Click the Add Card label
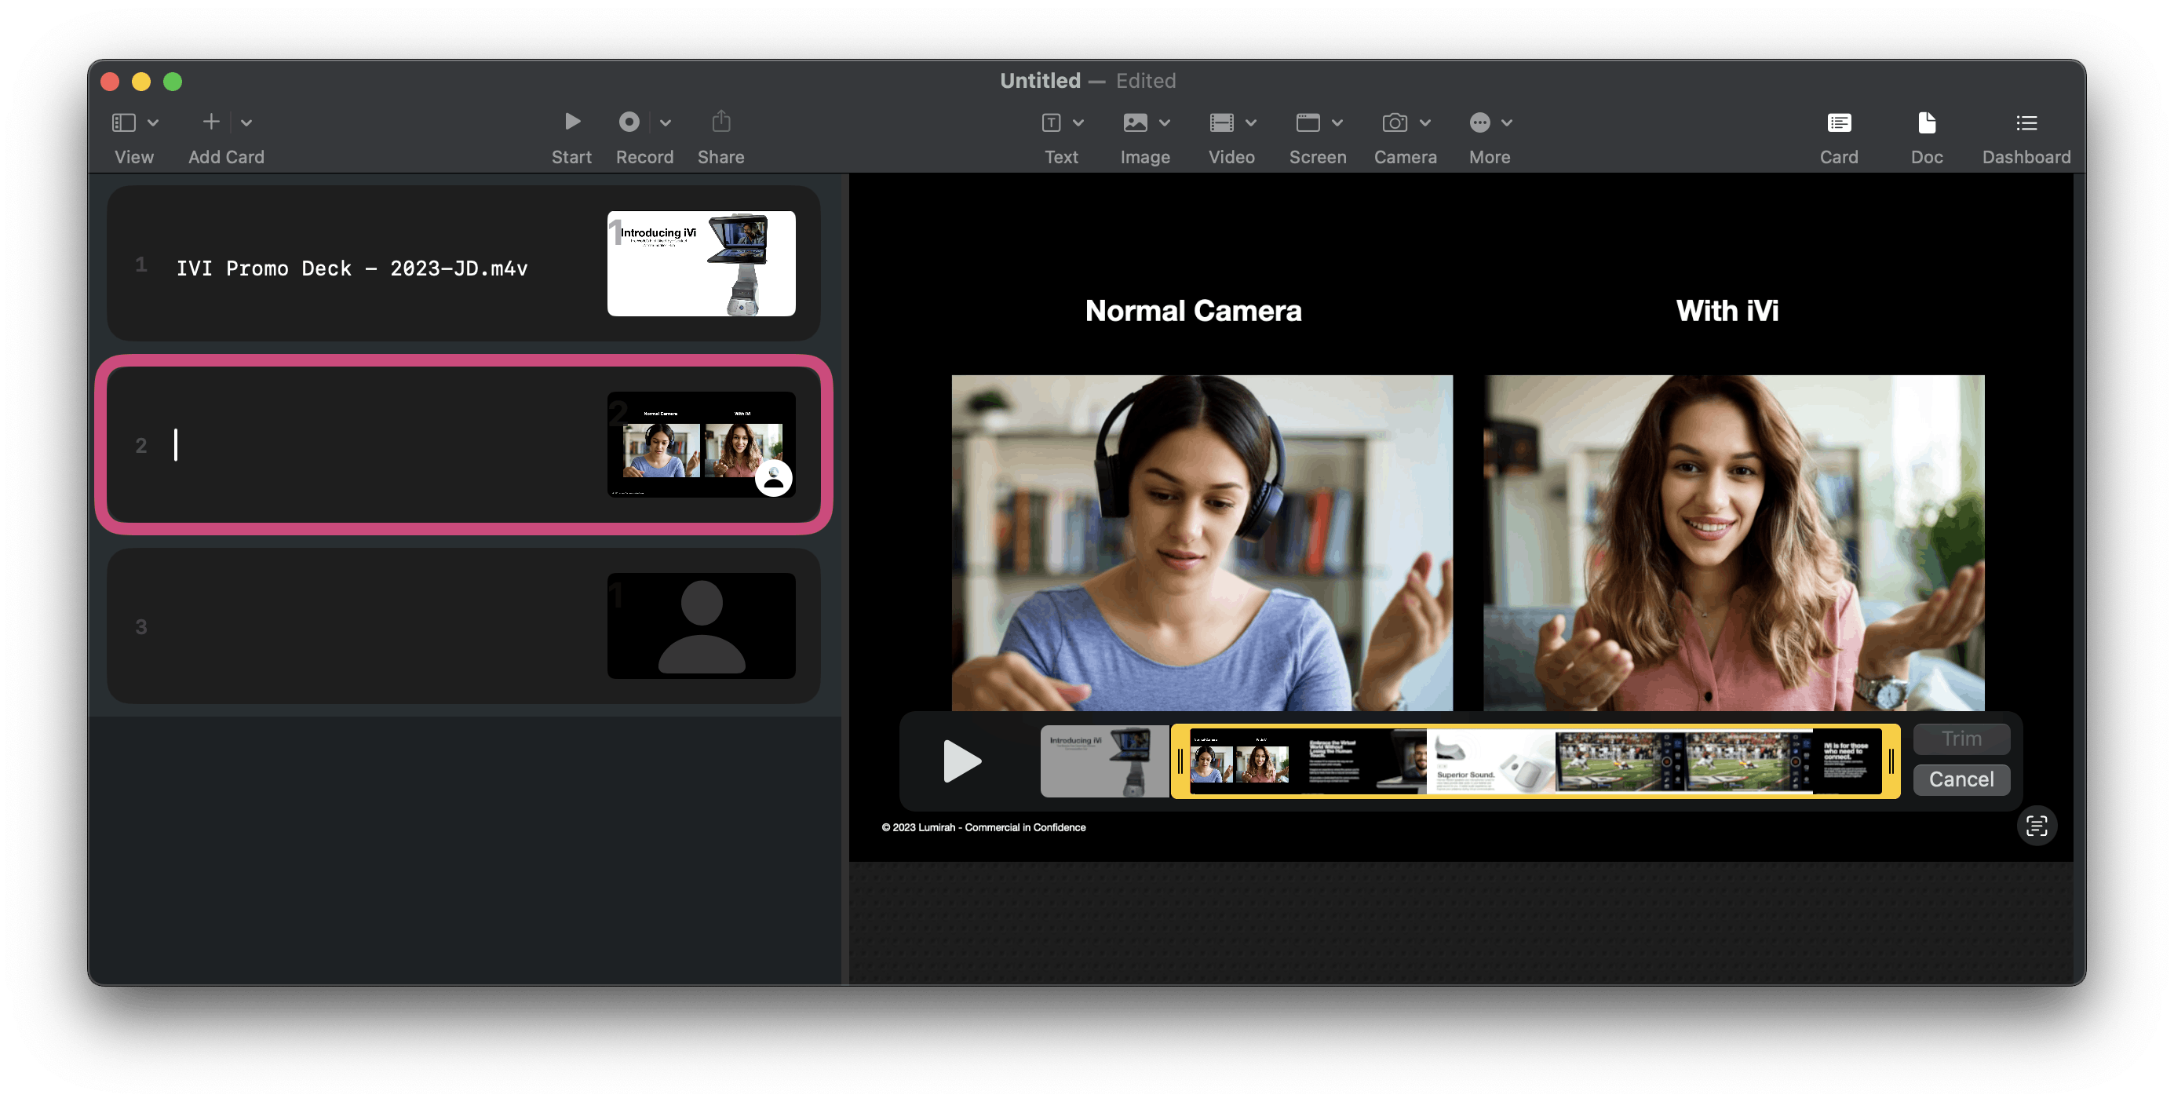Screen dimensions: 2174x1102 point(226,157)
